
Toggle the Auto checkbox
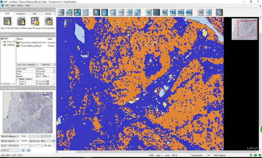(x=46, y=146)
